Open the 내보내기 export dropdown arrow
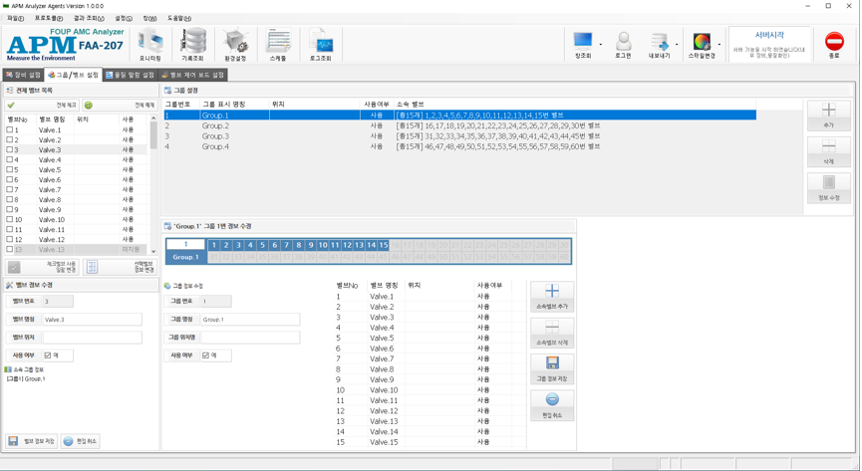 click(x=677, y=45)
